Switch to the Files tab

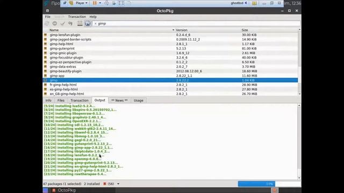coord(61,100)
